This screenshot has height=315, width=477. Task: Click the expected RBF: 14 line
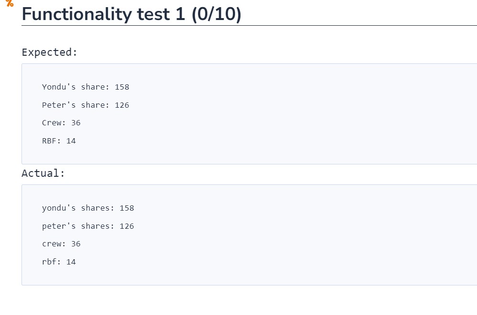coord(59,141)
